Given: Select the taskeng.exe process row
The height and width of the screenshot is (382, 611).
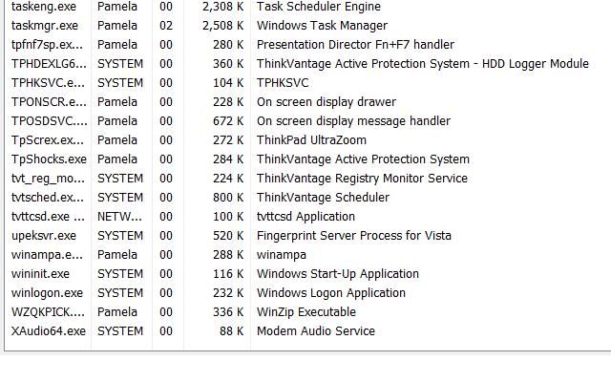Looking at the screenshot, I should pyautogui.click(x=44, y=7).
